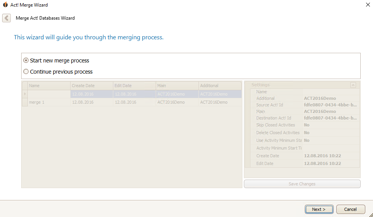The width and height of the screenshot is (373, 217).
Task: Sort by the Name column header
Action: (x=49, y=86)
